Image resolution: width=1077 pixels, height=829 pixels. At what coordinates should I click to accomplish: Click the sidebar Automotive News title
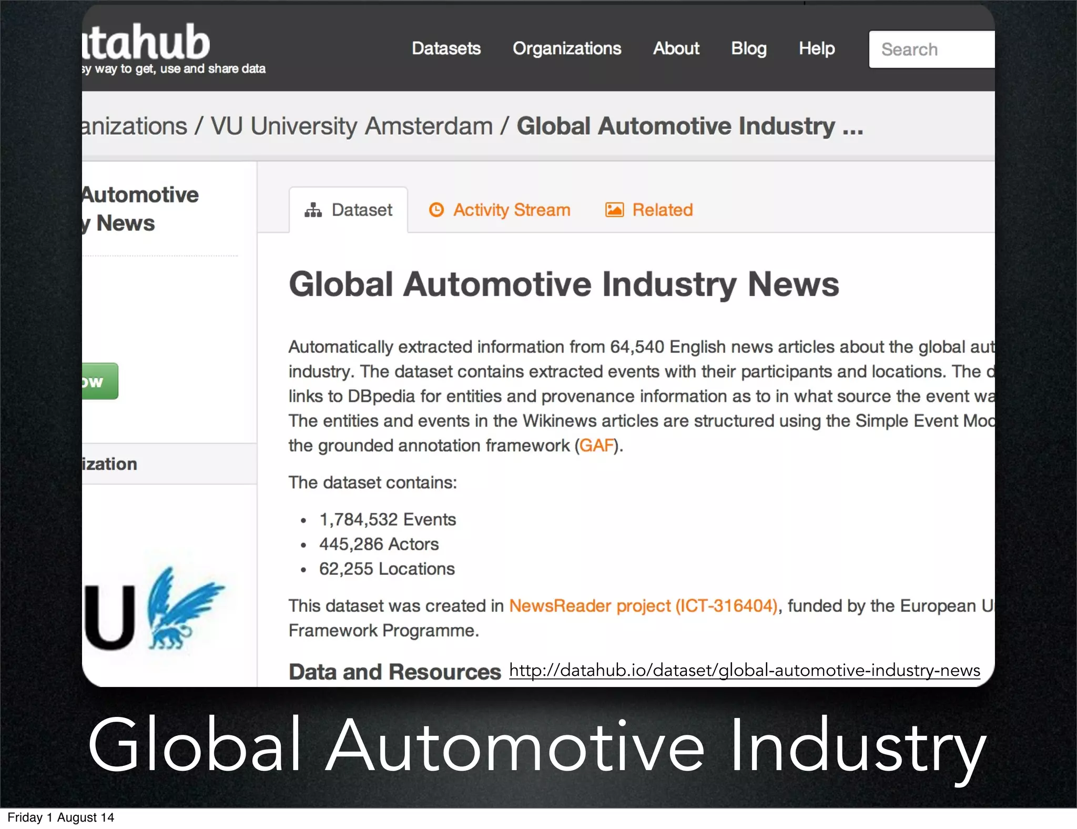click(x=140, y=209)
